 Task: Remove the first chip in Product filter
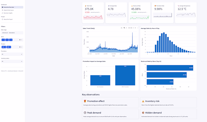pyautogui.click(x=5, y=47)
